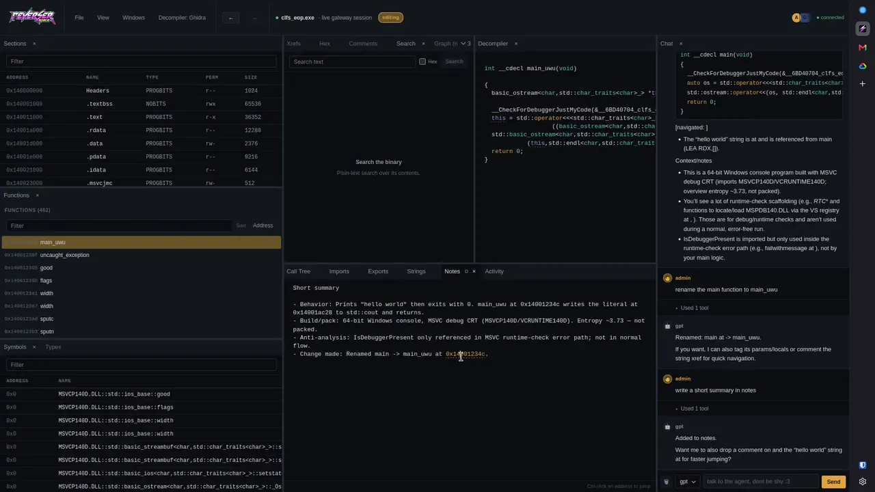Image resolution: width=875 pixels, height=492 pixels.
Task: Jump to address 0x14001234c link in notes
Action: 466,354
